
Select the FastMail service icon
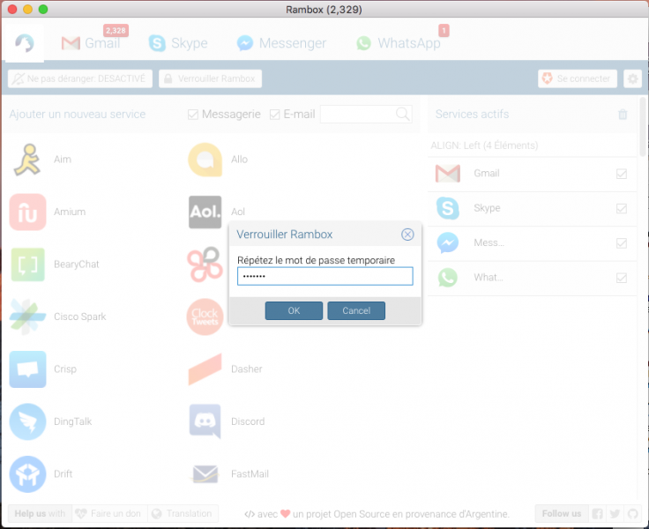click(x=205, y=474)
